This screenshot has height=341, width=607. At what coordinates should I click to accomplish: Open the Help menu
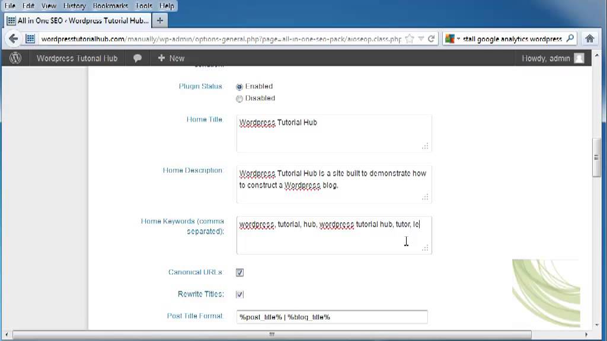pos(167,6)
